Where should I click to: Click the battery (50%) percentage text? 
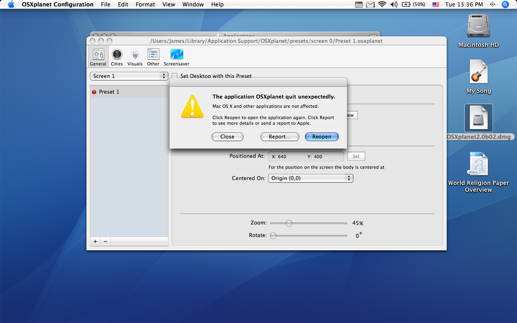(419, 4)
